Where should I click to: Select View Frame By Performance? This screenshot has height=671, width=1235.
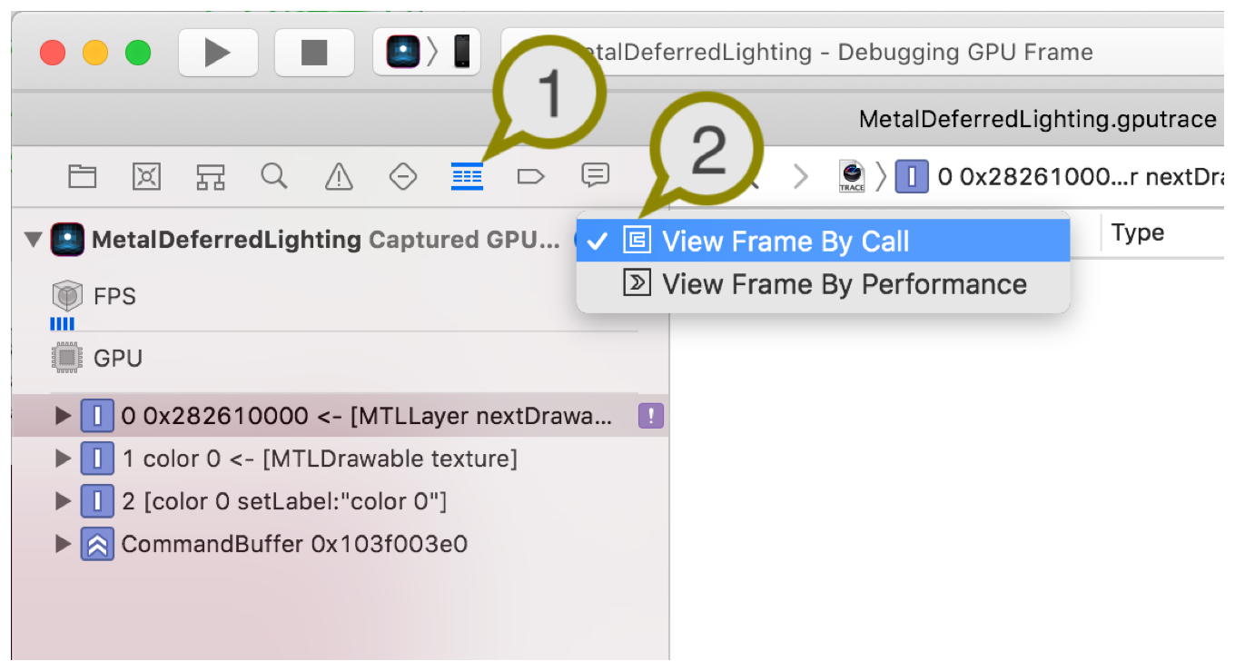(824, 284)
